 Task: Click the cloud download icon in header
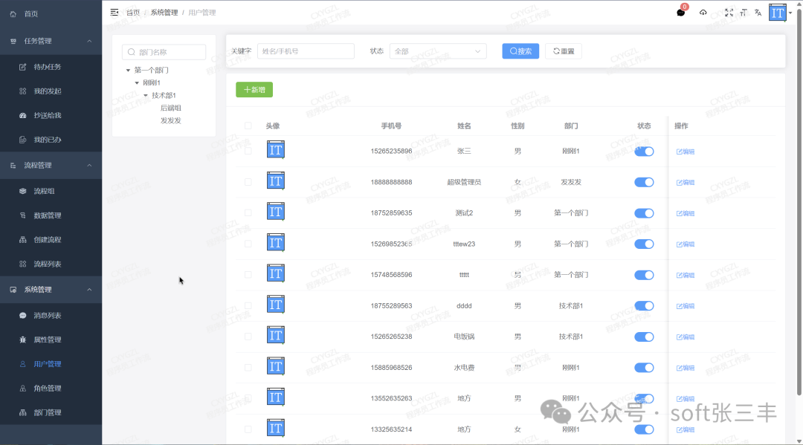tap(703, 13)
